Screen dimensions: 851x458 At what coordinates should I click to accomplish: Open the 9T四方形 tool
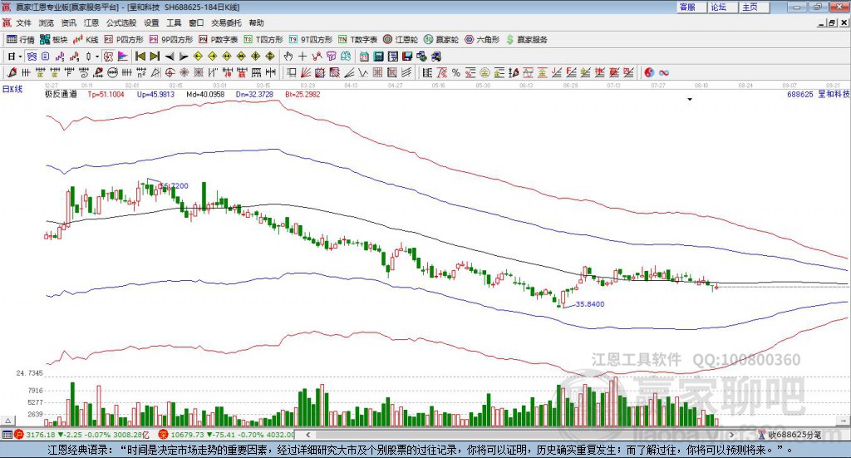point(311,40)
